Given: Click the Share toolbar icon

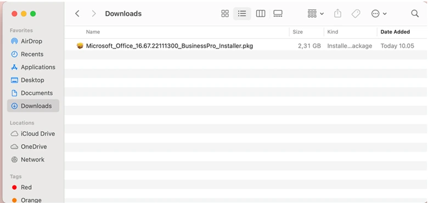Looking at the screenshot, I should (337, 14).
